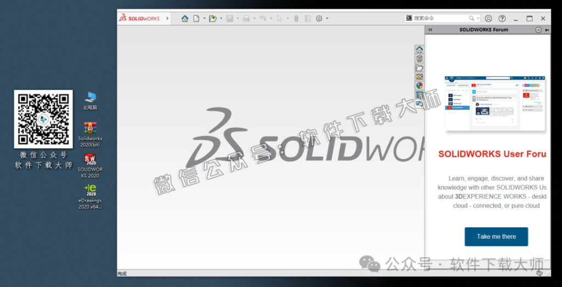562x287 pixels.
Task: Maximize the SOLIDWORKS window
Action: [530, 19]
